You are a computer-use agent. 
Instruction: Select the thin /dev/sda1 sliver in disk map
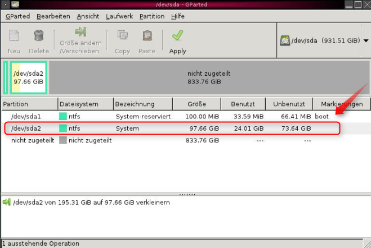(6, 77)
